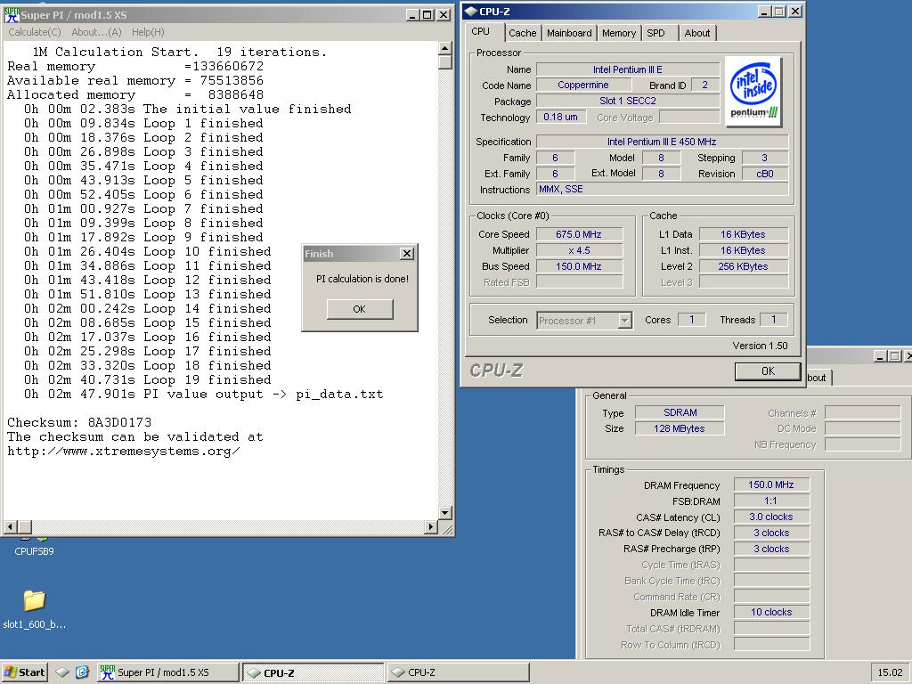Screen dimensions: 912x684
Task: Select the CPU tab in CPU-Z
Action: coord(480,31)
